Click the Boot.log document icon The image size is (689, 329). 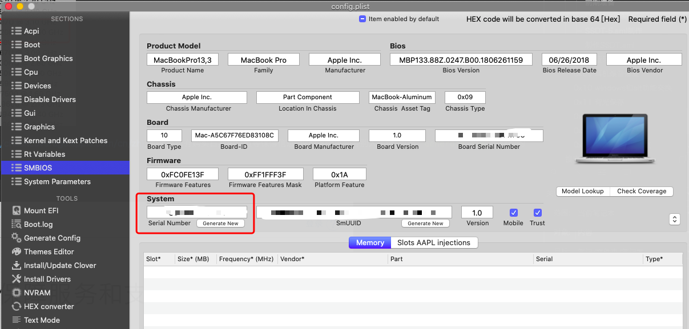coord(16,224)
